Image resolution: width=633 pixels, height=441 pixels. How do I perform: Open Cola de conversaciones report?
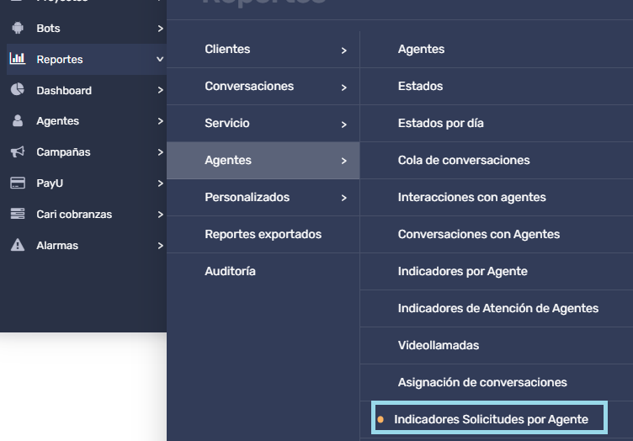[x=496, y=160]
